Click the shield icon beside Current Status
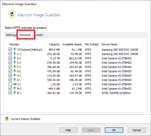 [7, 119]
